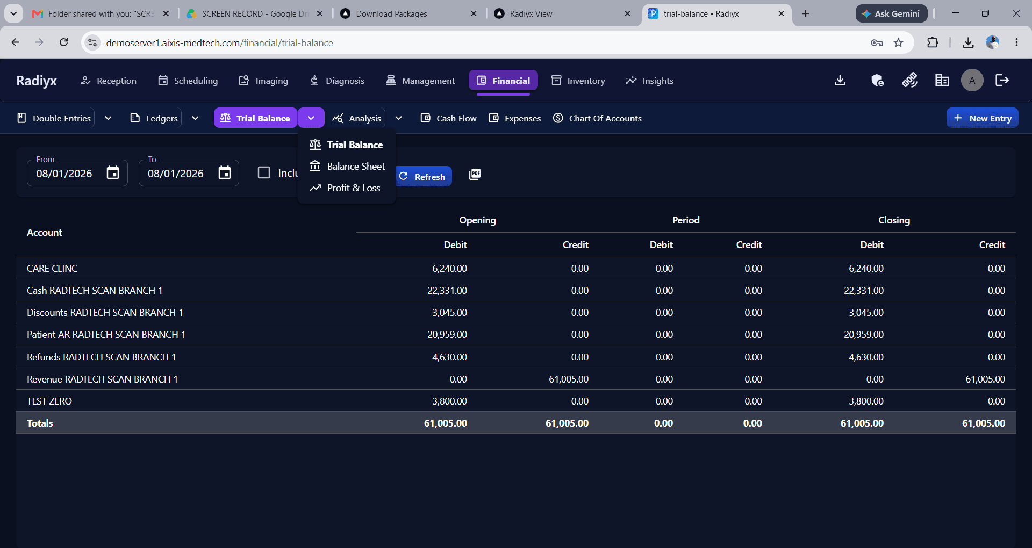
Task: Toggle the Inclu checkbox option
Action: tap(264, 172)
